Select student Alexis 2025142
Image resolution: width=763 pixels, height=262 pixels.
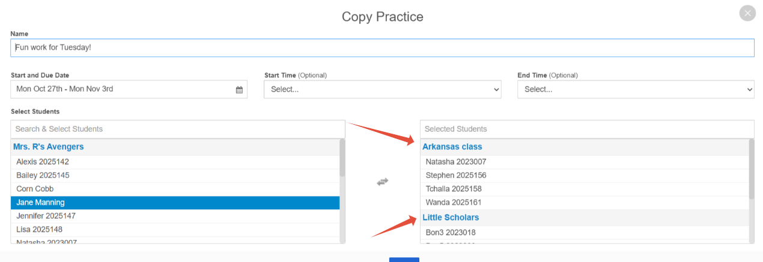click(175, 162)
